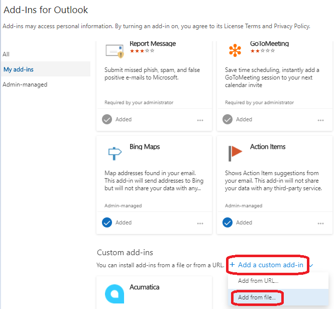Choose Add from file menu option
Image resolution: width=334 pixels, height=309 pixels.
(257, 297)
